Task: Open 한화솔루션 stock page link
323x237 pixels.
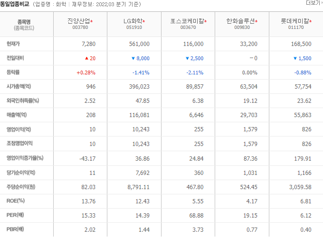Action: (x=240, y=21)
